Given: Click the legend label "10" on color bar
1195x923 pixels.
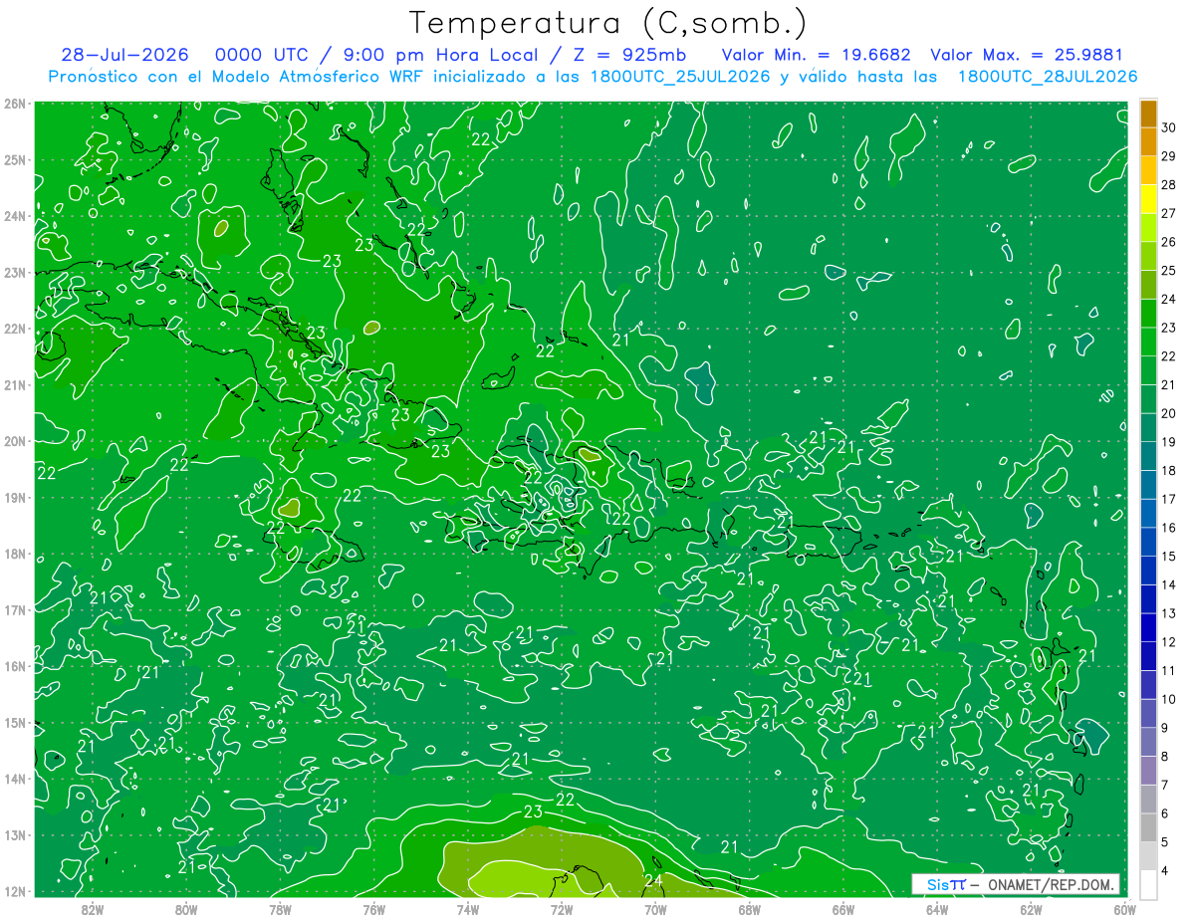Looking at the screenshot, I should pos(1169,699).
